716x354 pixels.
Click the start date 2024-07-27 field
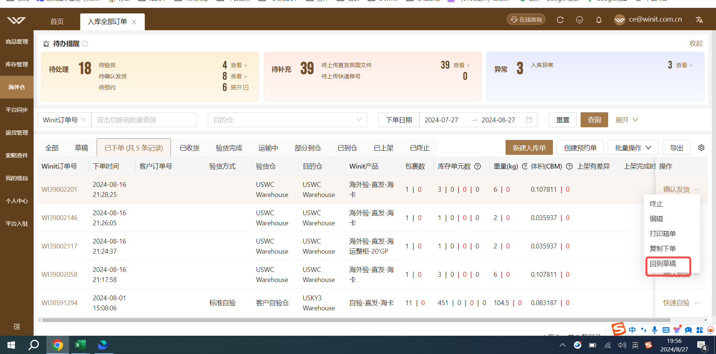click(x=441, y=120)
